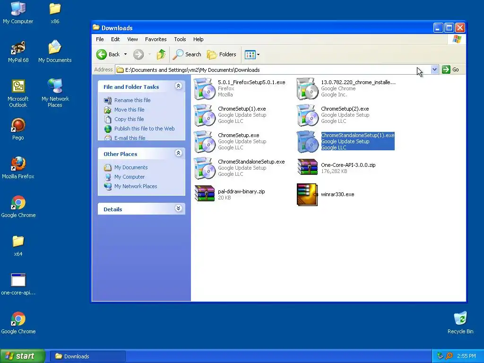
Task: Open the File menu
Action: coord(100,39)
